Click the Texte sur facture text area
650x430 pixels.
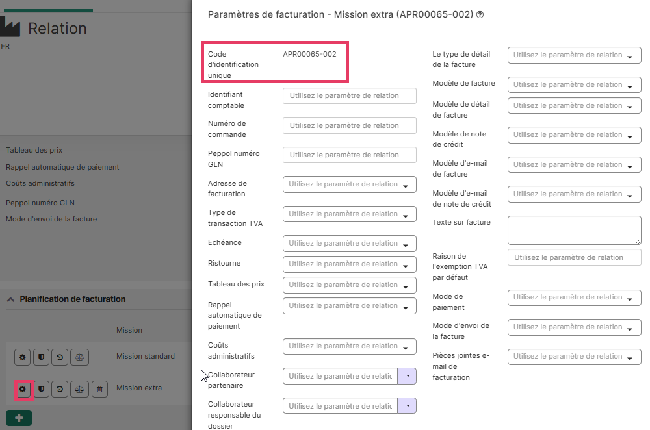574,230
